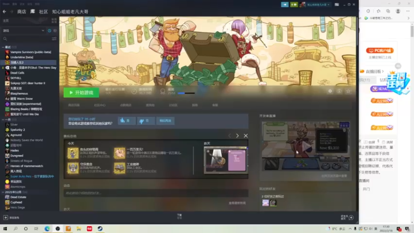Image resolution: width=414 pixels, height=233 pixels.
Task: Open 直播回看 link in browser
Action: (x=373, y=71)
